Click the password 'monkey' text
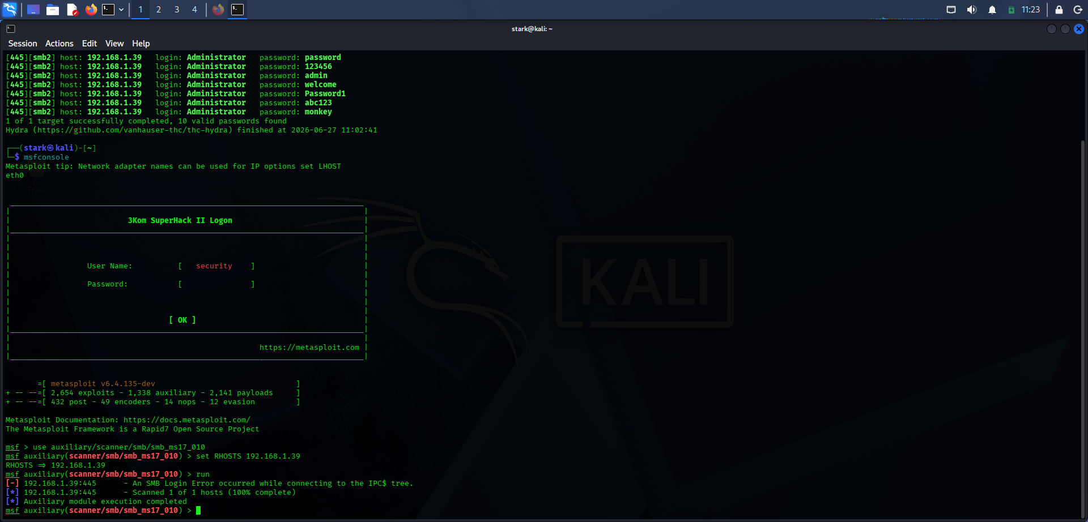The image size is (1088, 522). [318, 112]
